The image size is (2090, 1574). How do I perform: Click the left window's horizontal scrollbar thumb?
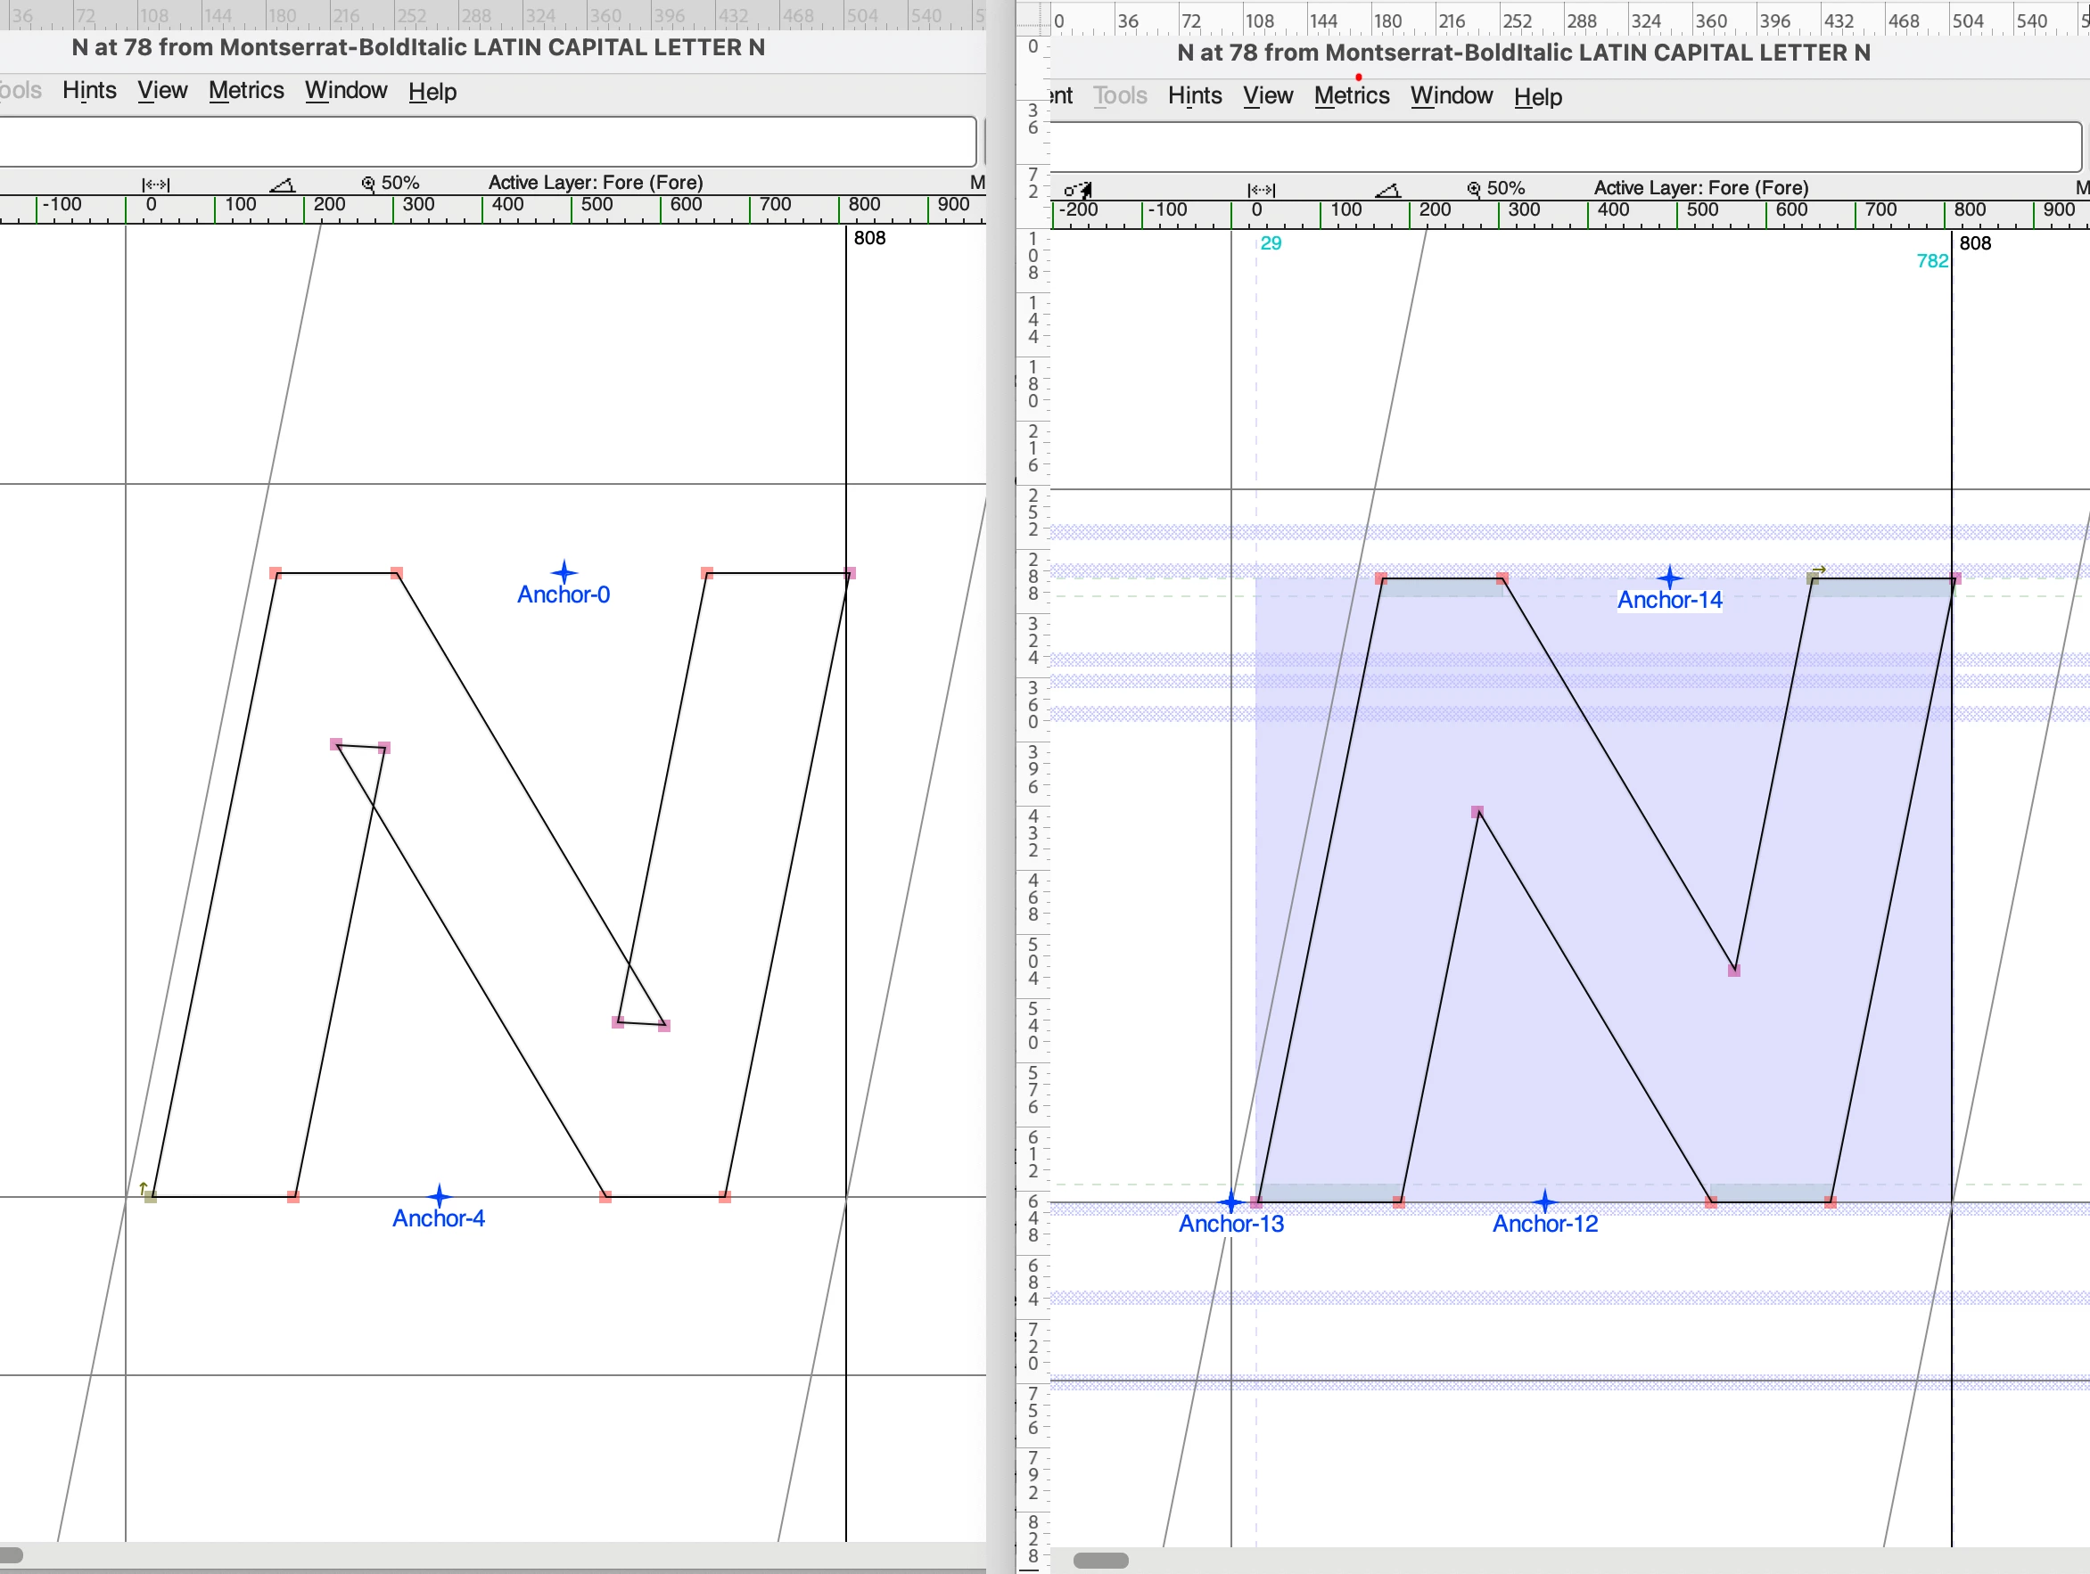pos(12,1554)
